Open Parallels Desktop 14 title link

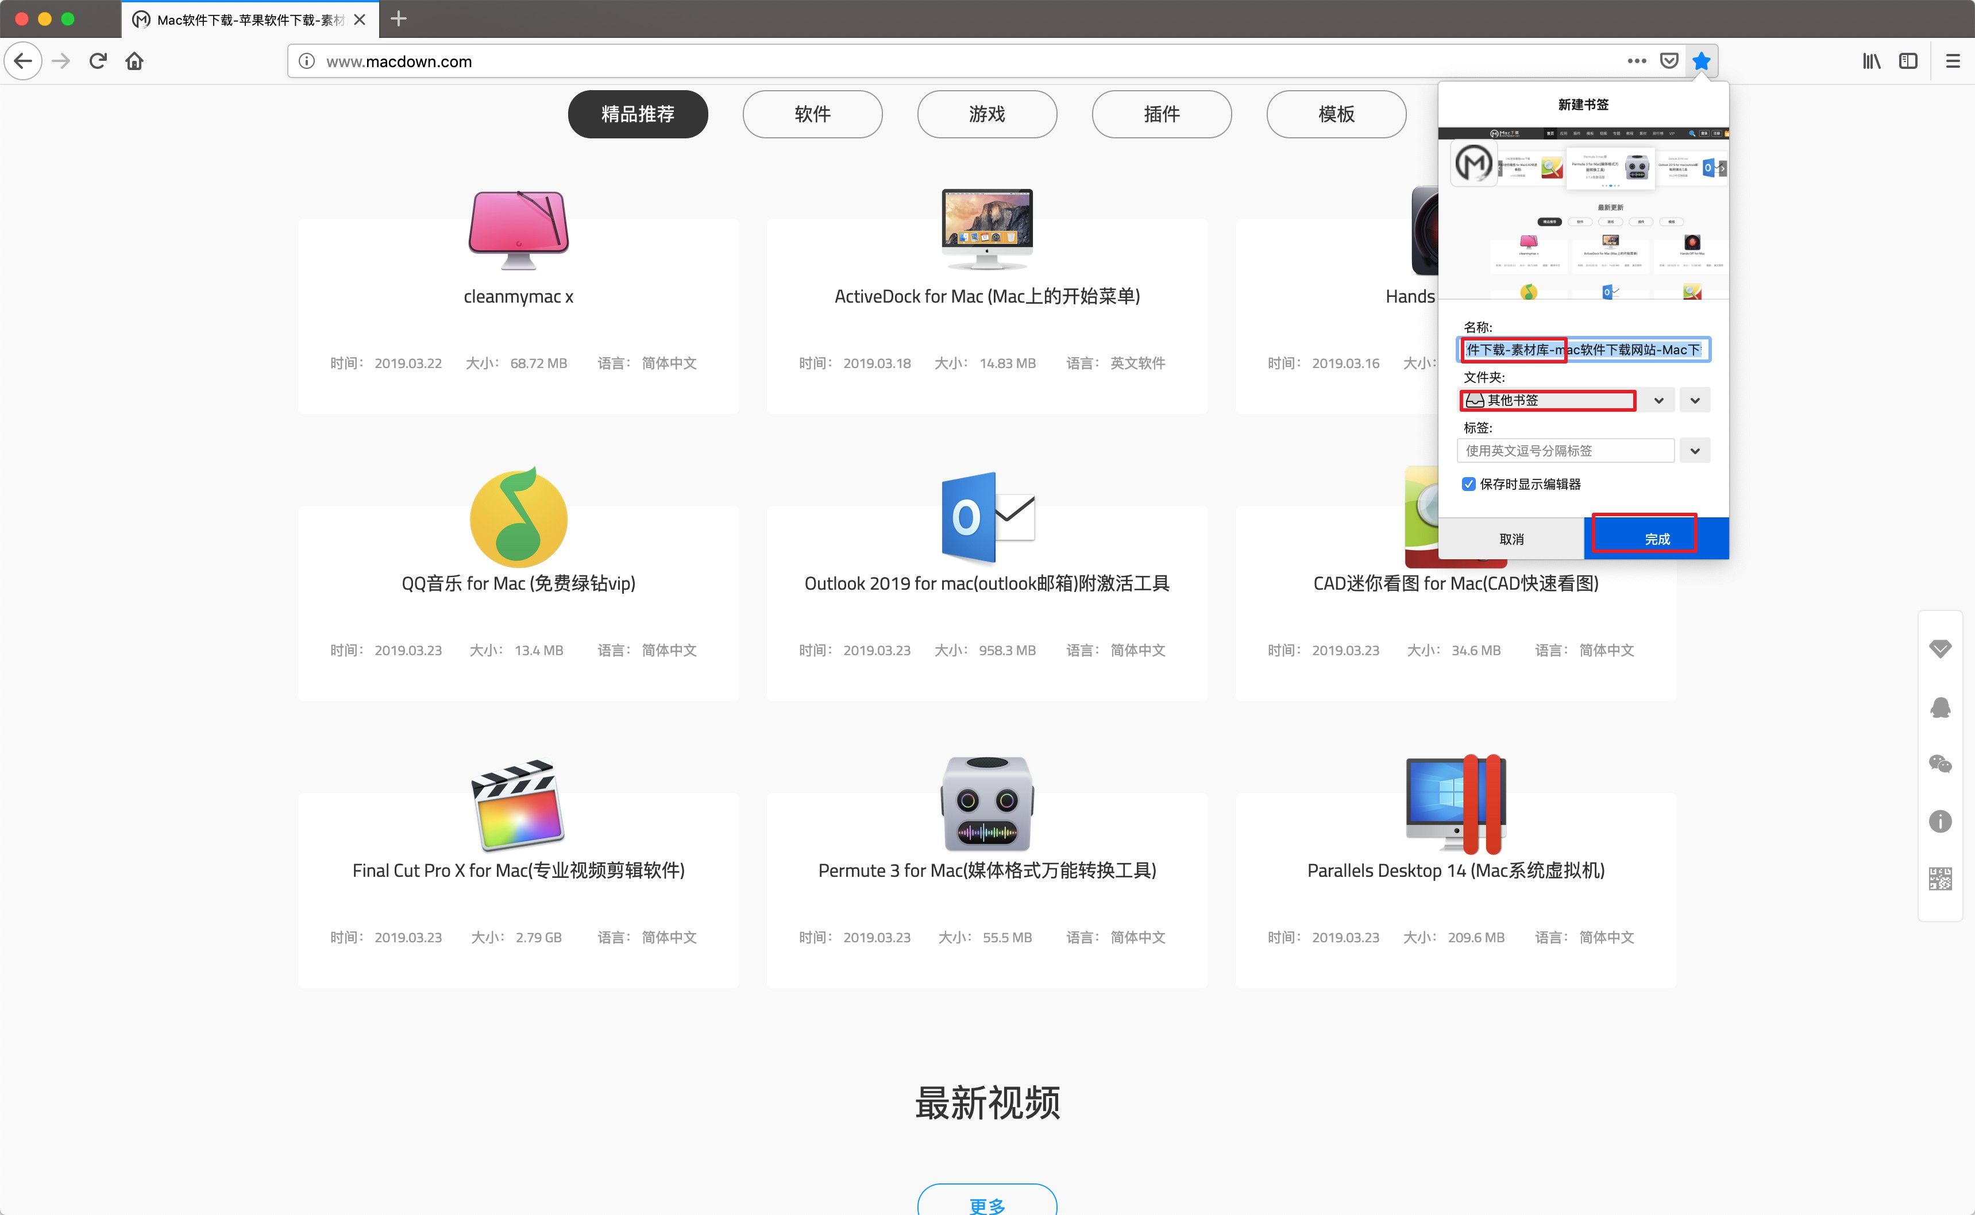[x=1456, y=870]
